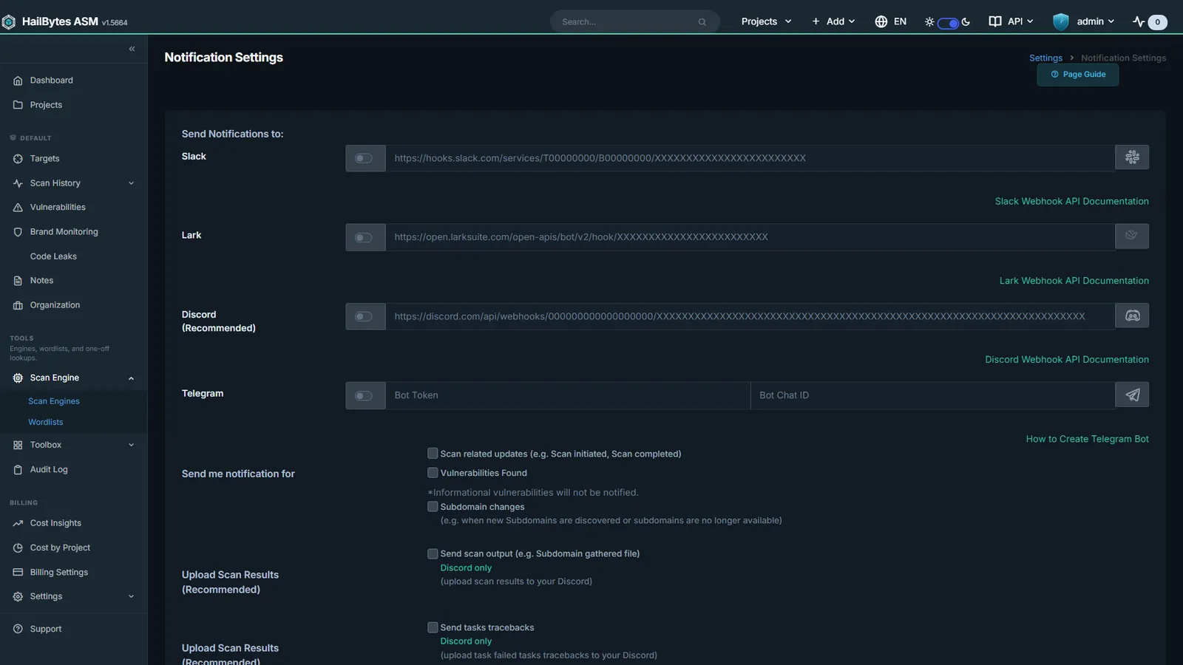This screenshot has height=665, width=1183.
Task: Open Brand Monitoring page in sidebar
Action: pyautogui.click(x=64, y=232)
